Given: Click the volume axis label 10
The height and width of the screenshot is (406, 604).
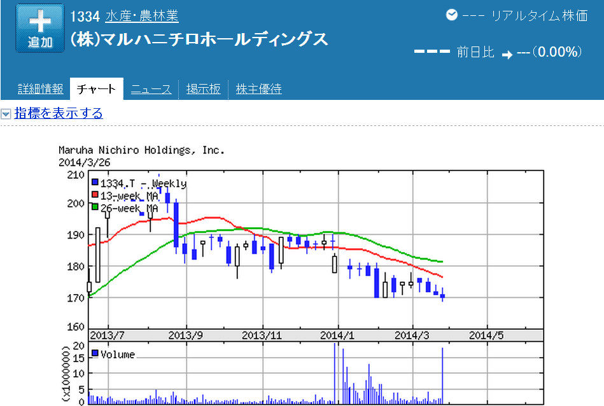Looking at the screenshot, I should click(x=78, y=374).
